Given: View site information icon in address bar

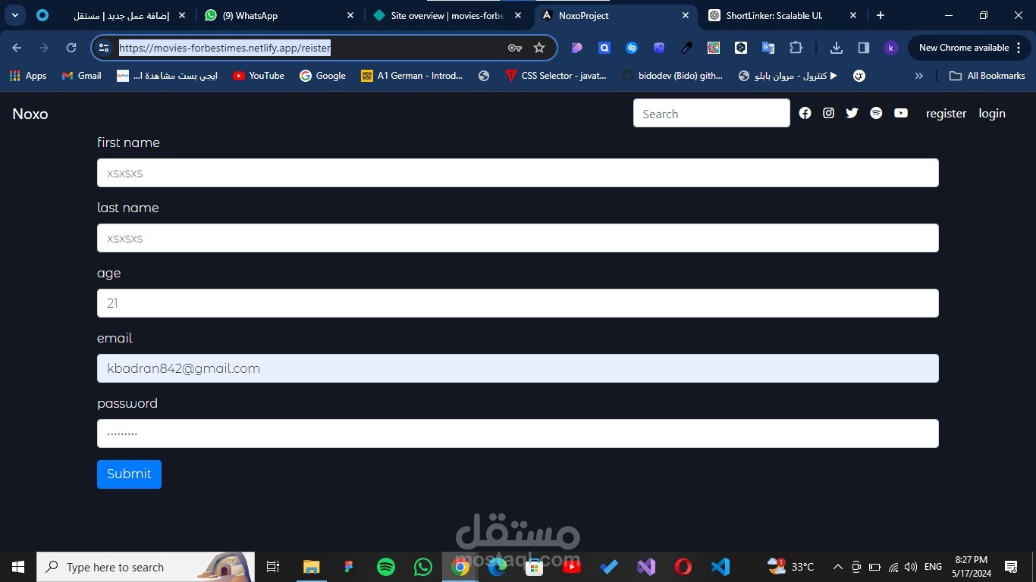Looking at the screenshot, I should click(105, 48).
